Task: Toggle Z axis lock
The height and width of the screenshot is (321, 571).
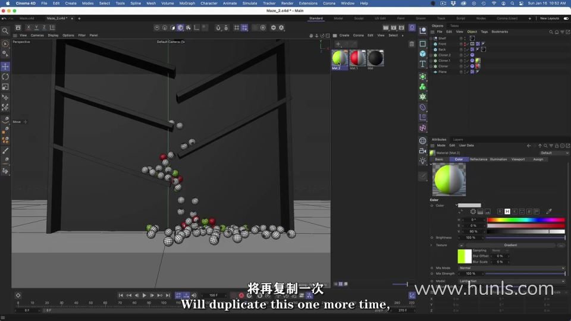Action: click(44, 28)
